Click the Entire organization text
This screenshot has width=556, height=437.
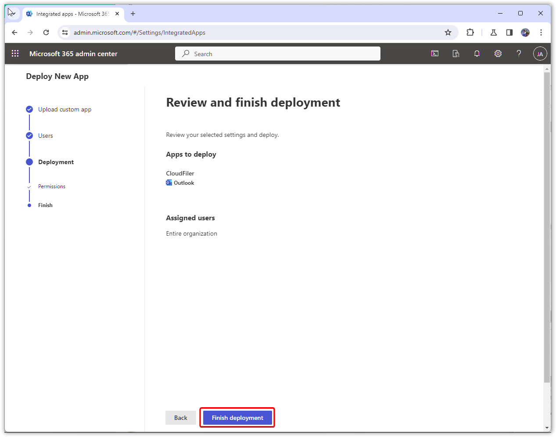click(191, 233)
